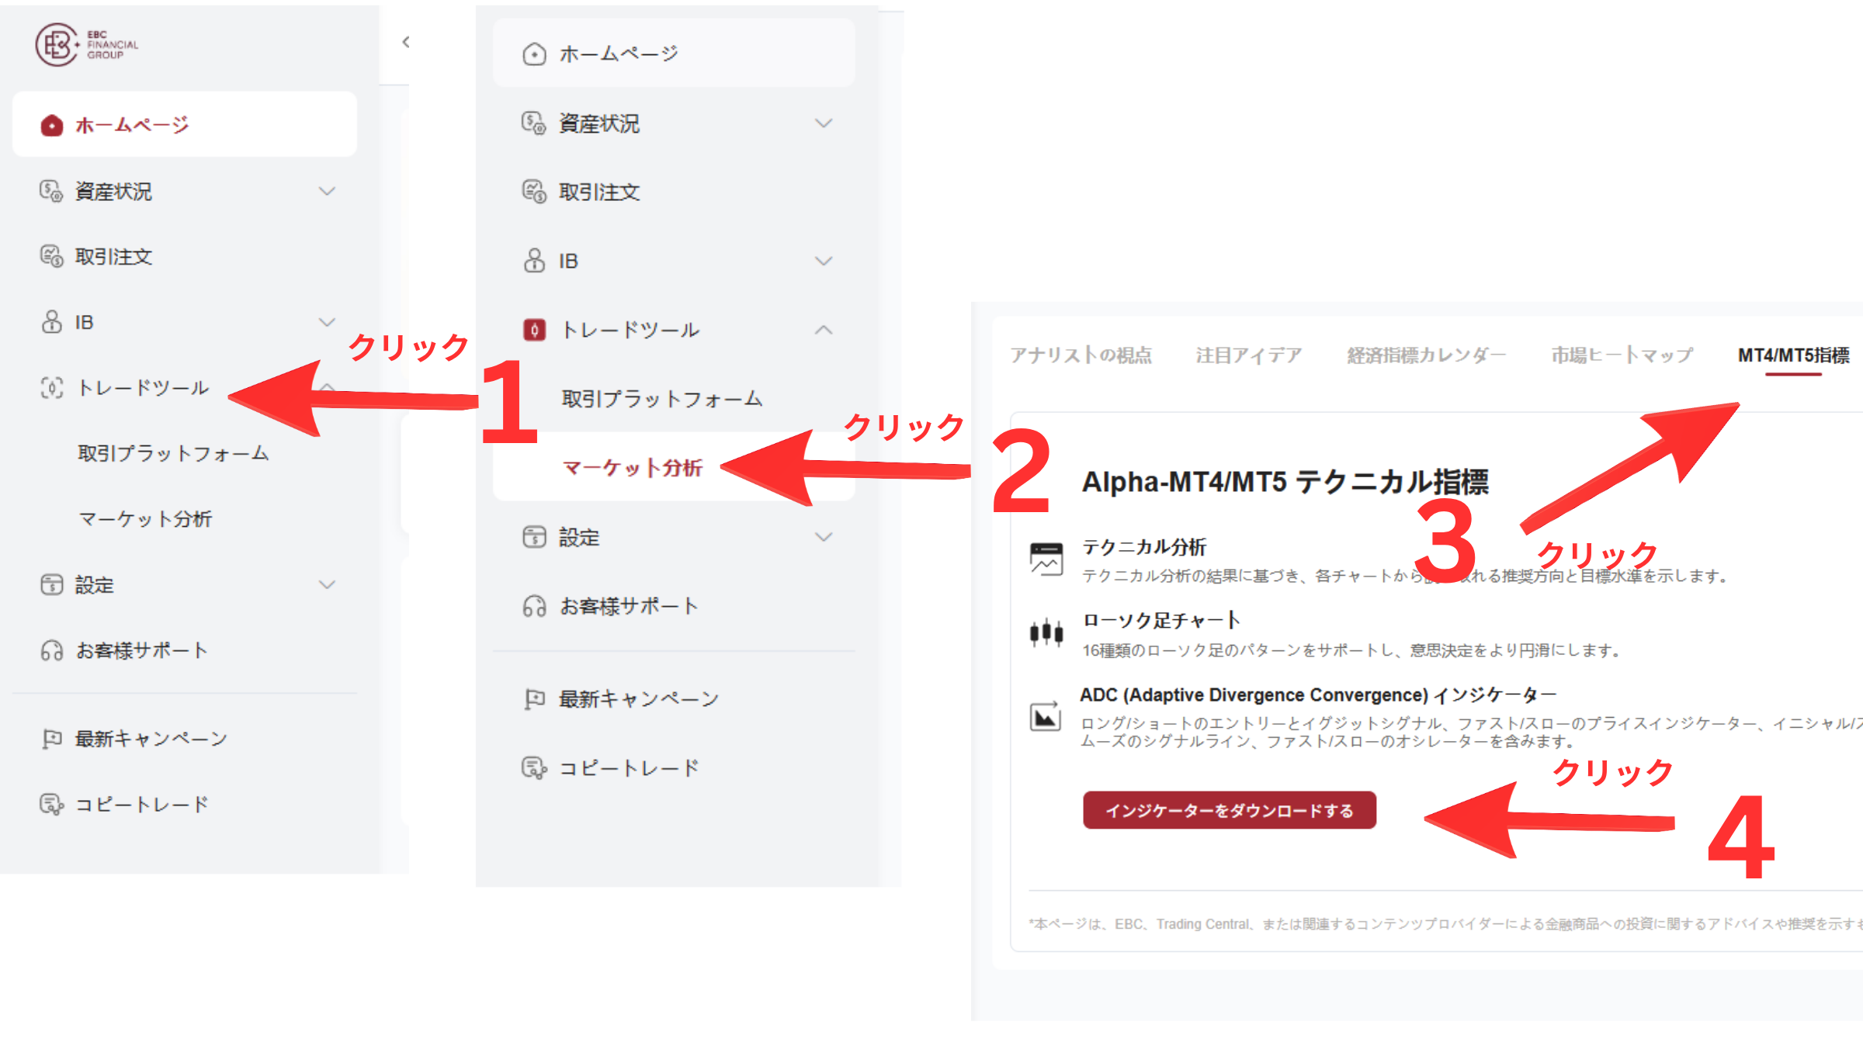Screen dimensions: 1863x1039
Task: Expand 資産状況 chevron in left sidebar
Action: pyautogui.click(x=328, y=191)
